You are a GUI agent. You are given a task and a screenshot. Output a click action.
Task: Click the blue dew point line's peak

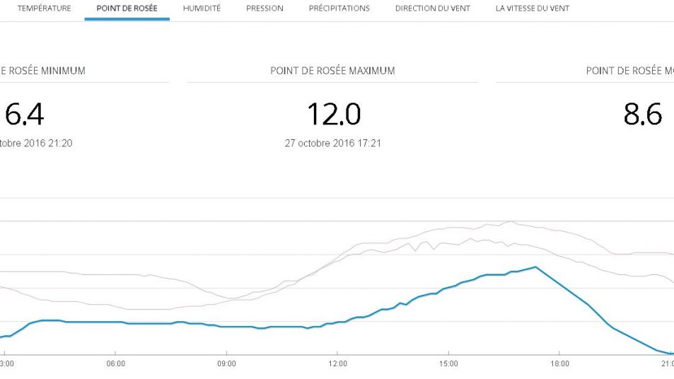tap(535, 267)
